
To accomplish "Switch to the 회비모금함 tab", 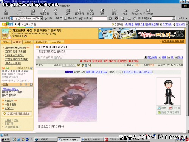I will tap(41, 42).
